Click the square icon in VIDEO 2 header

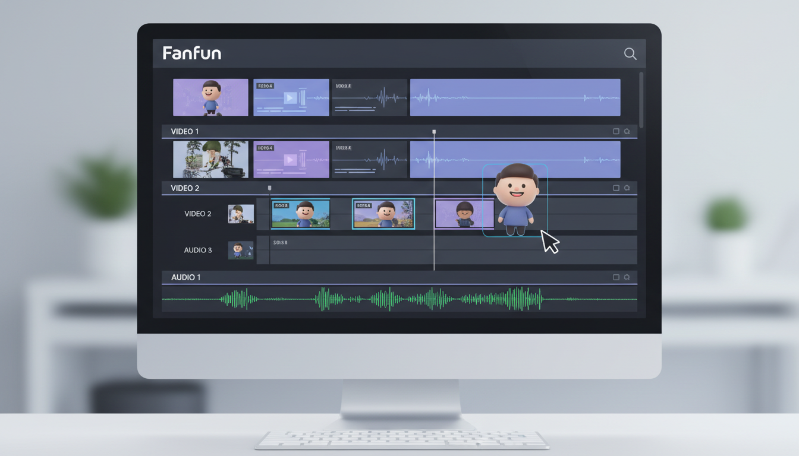[616, 188]
